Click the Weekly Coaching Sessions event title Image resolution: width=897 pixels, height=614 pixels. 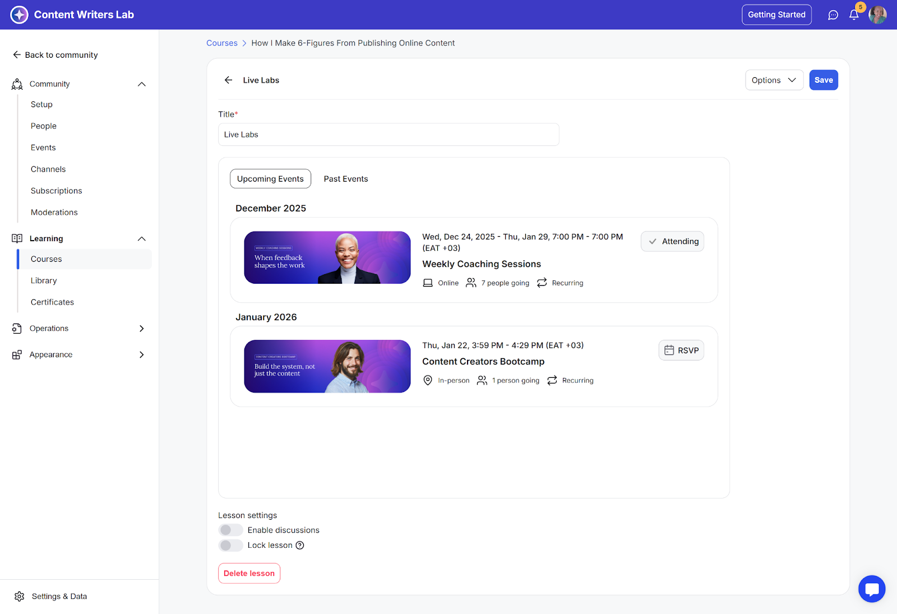pyautogui.click(x=482, y=264)
